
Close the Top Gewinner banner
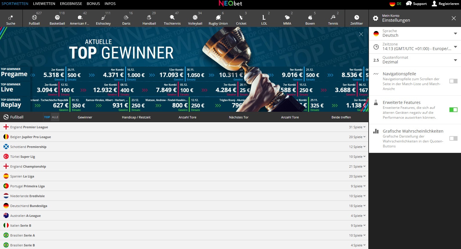[x=361, y=34]
